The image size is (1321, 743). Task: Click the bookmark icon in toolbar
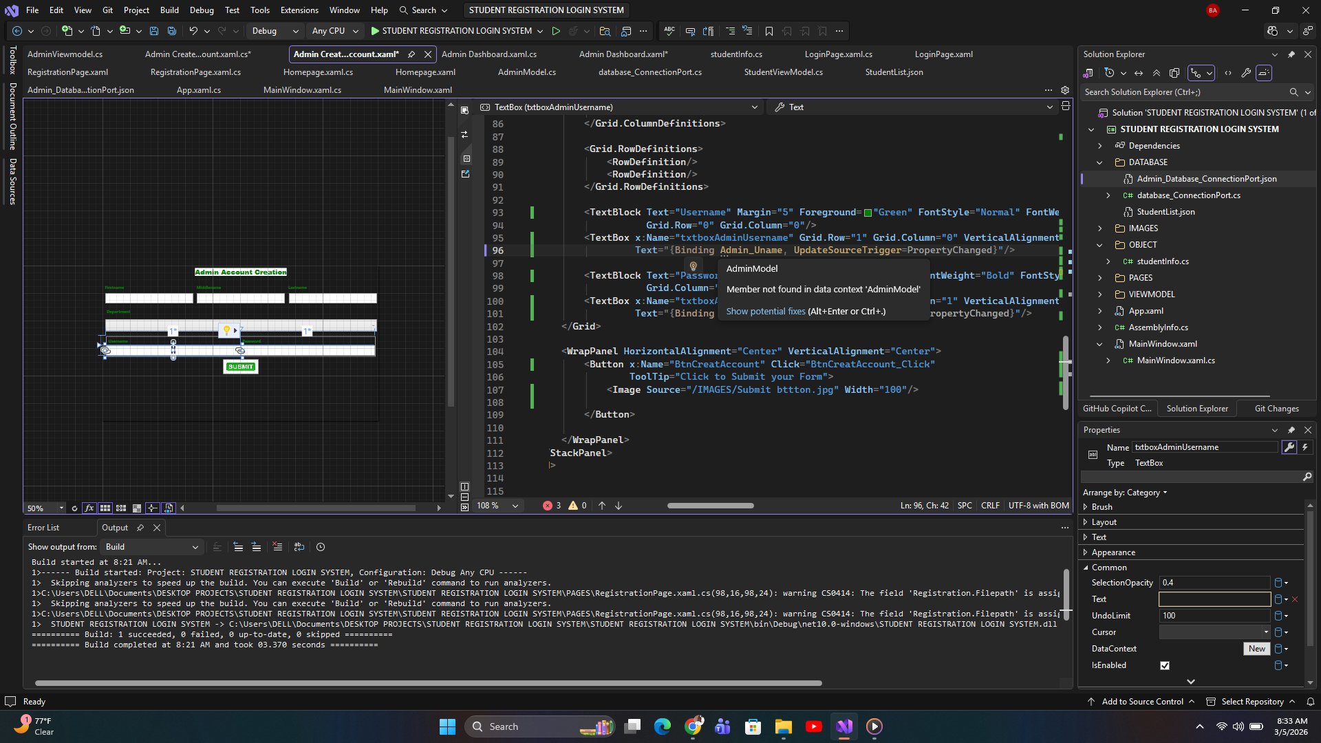click(769, 31)
